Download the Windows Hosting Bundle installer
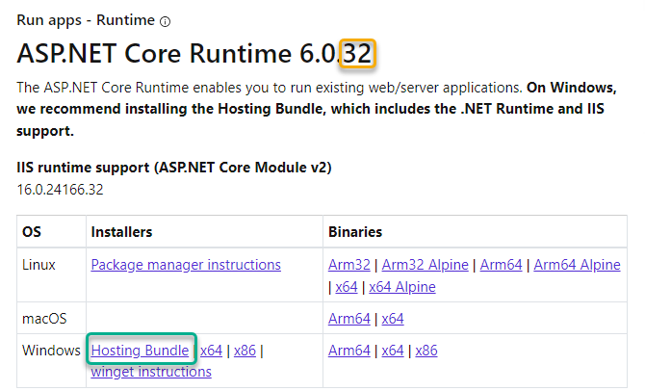This screenshot has height=391, width=645. tap(140, 351)
